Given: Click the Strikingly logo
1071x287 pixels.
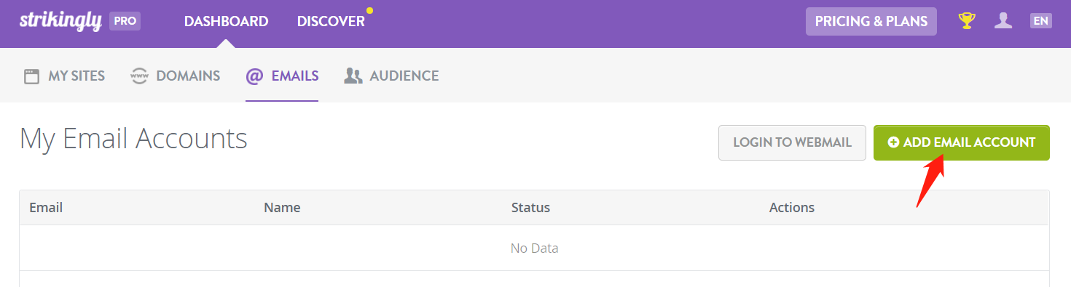Looking at the screenshot, I should [60, 21].
